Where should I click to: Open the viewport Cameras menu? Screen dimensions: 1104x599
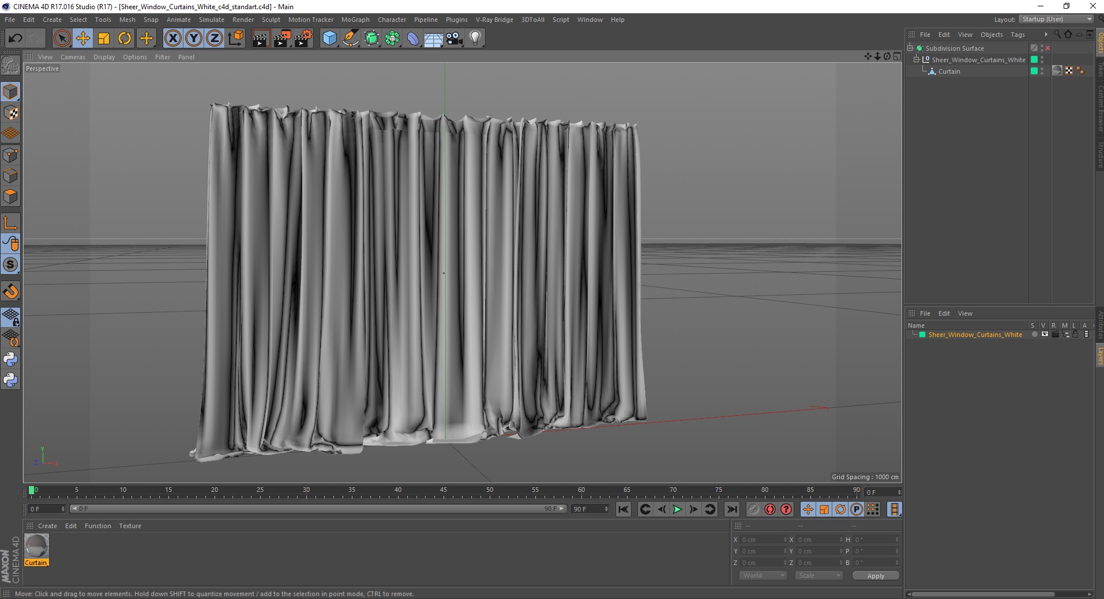pos(73,57)
